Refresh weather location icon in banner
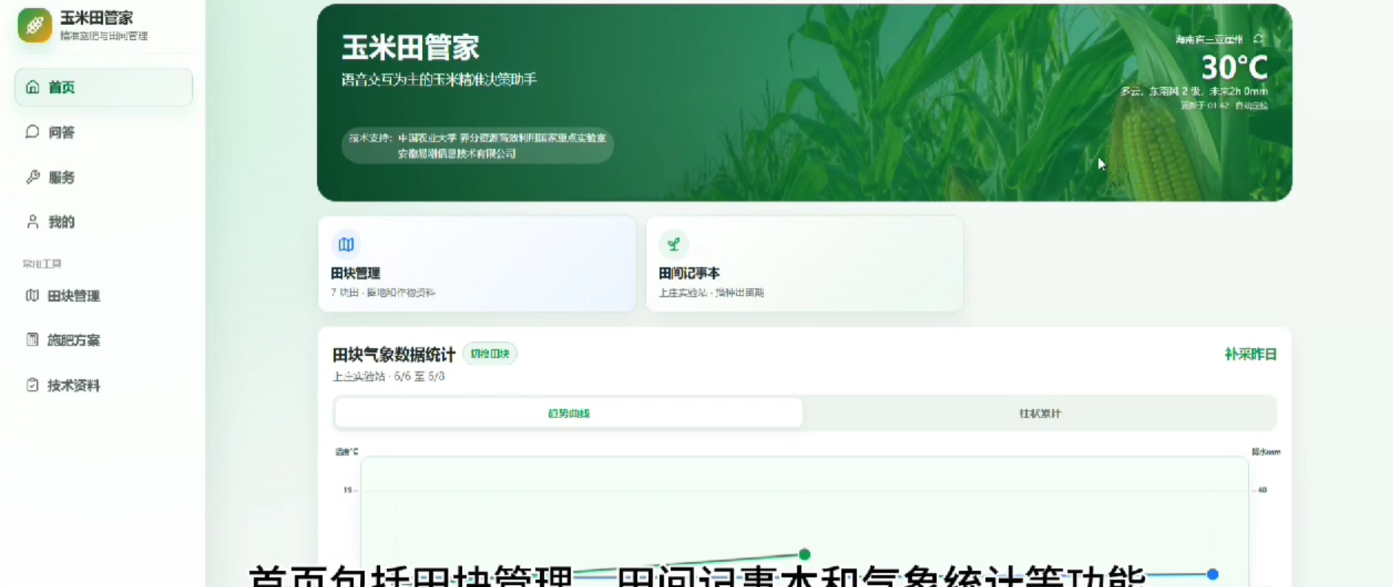This screenshot has width=1393, height=587. point(1258,39)
